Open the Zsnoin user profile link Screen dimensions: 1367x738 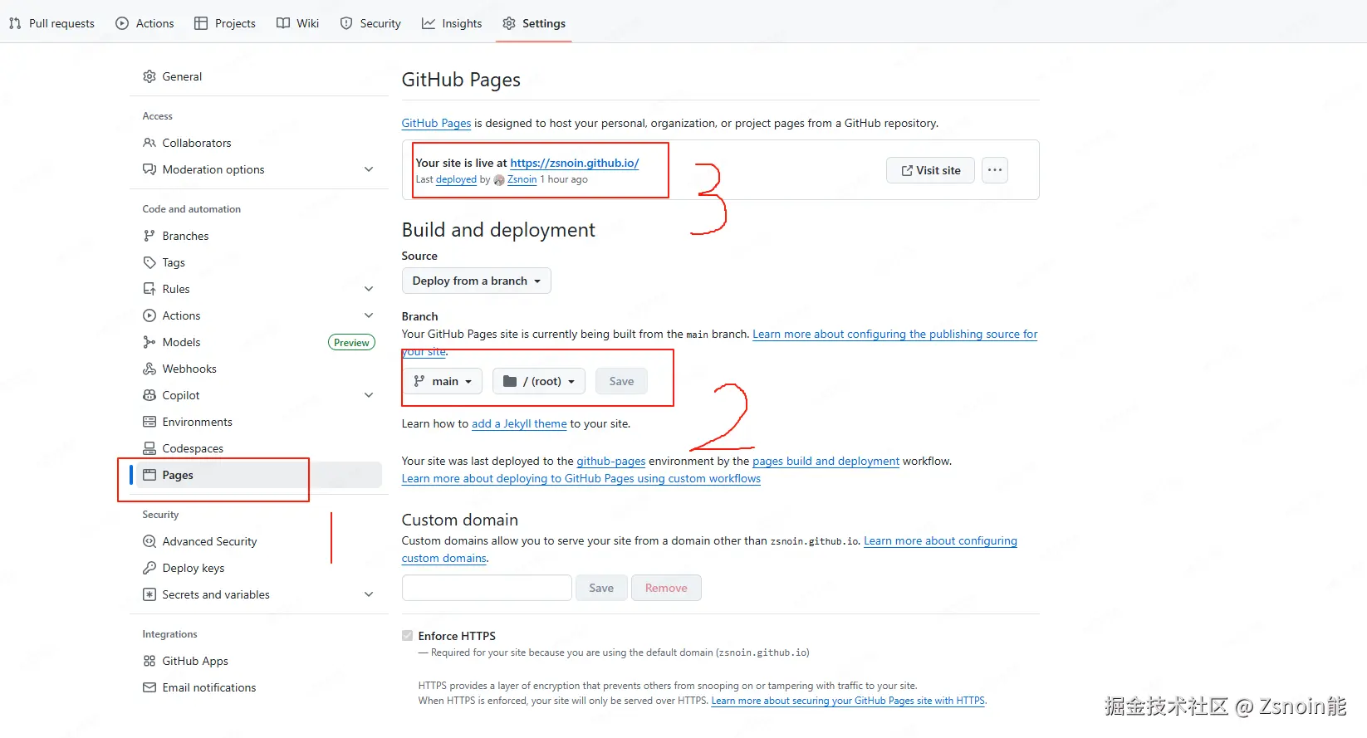[522, 179]
